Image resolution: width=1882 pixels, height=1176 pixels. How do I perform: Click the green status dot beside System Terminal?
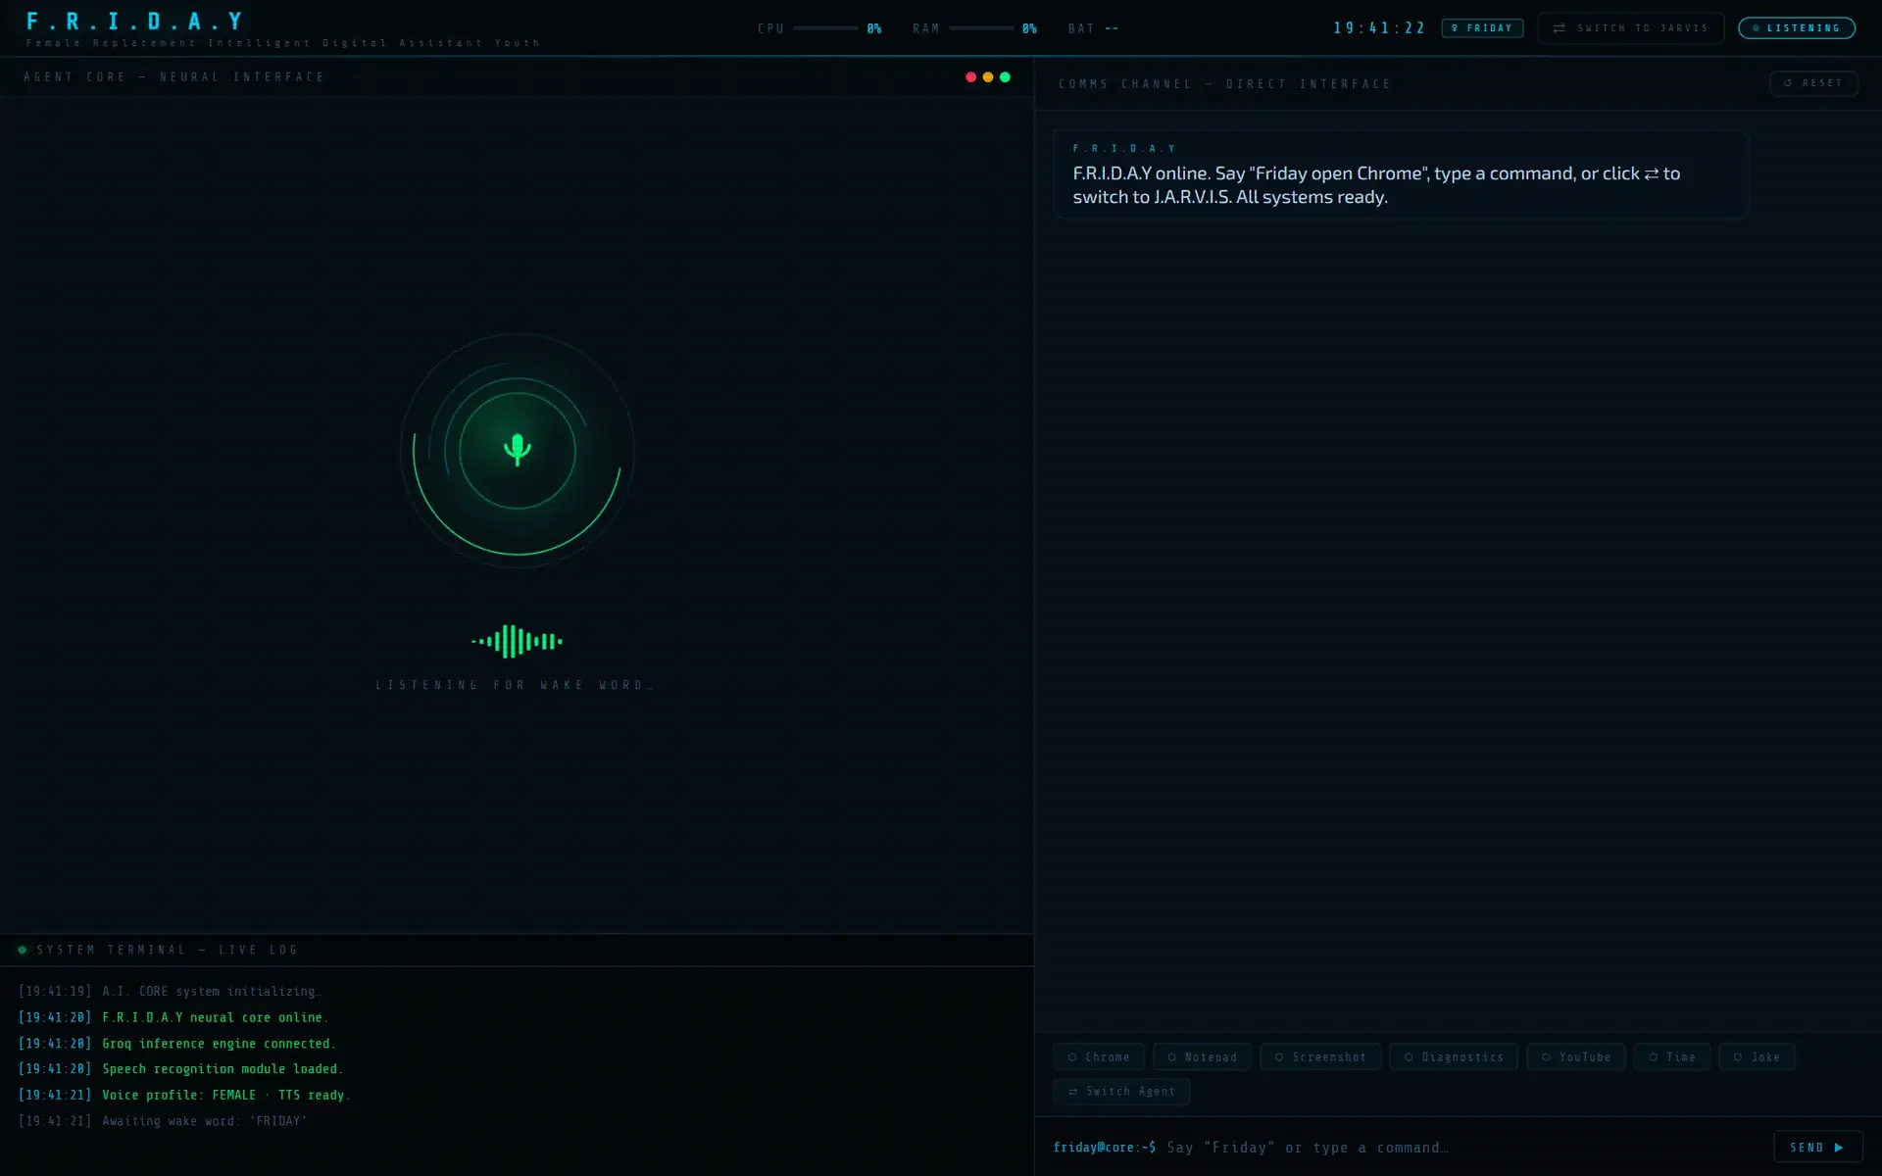[x=22, y=950]
